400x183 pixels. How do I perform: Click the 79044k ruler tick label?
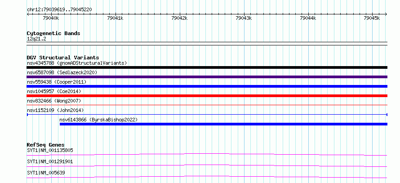coord(308,18)
